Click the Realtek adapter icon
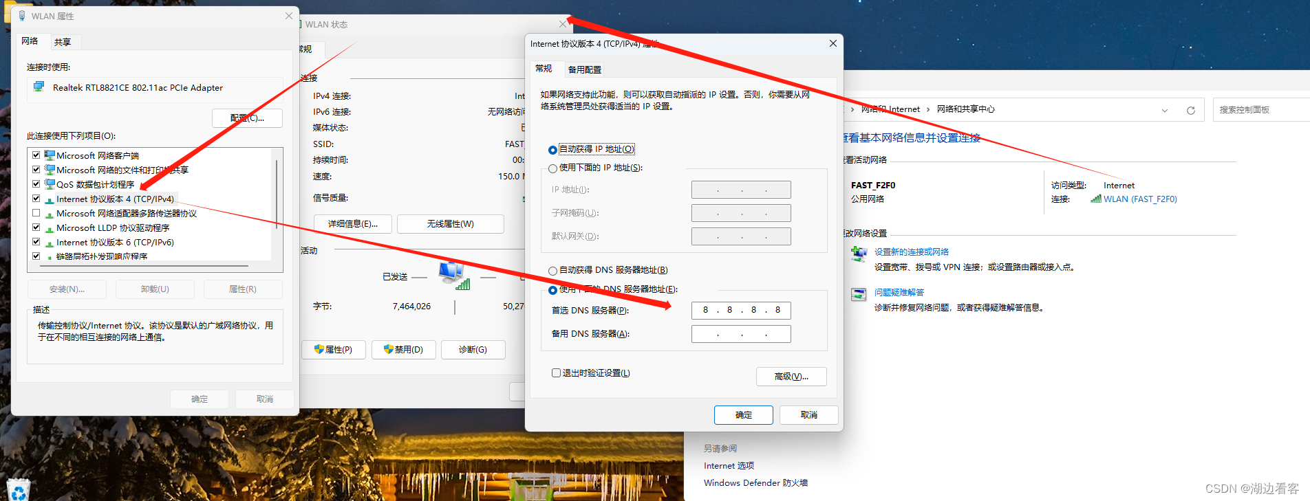 [x=39, y=87]
